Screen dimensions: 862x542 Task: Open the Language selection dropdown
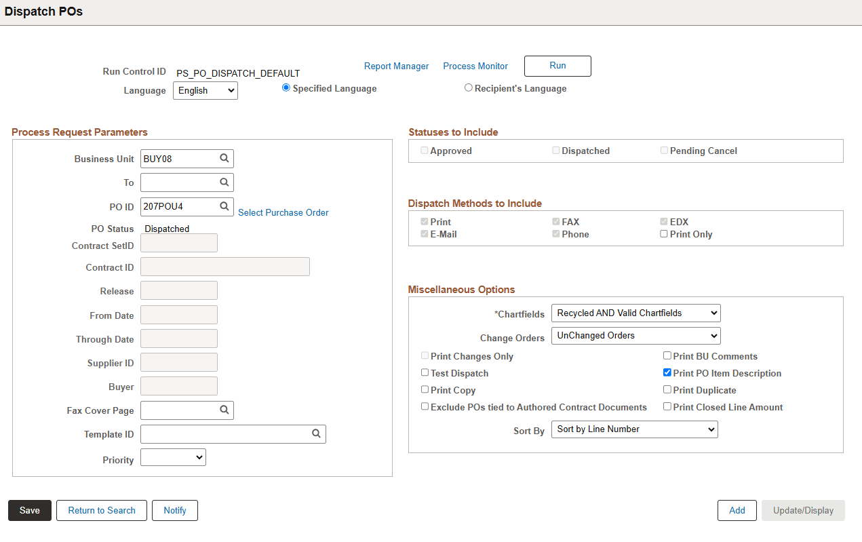click(x=205, y=90)
